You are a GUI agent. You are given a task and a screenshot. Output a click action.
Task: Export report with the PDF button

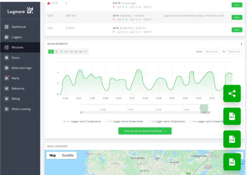point(232,162)
